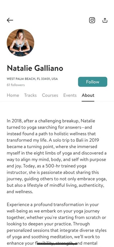The image size is (114, 247).
Task: Show the Courses tab
Action: [50, 95]
